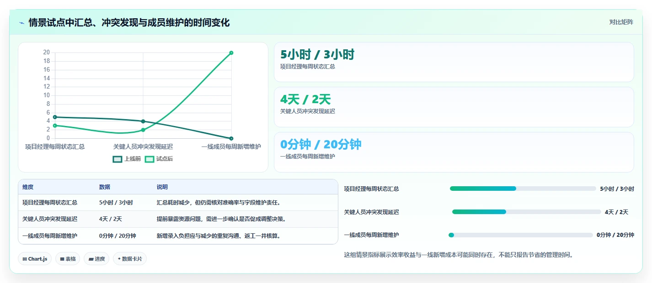The width and height of the screenshot is (652, 283).
Task: Click the summary note starting 这组情景指标
Action: [459, 255]
